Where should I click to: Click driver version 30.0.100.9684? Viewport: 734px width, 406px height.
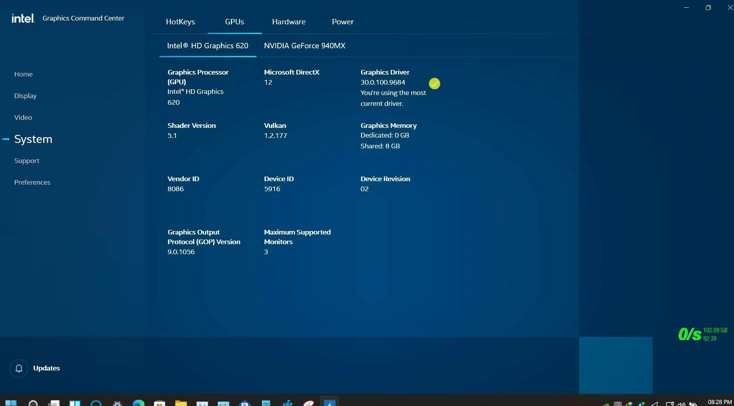tap(383, 82)
